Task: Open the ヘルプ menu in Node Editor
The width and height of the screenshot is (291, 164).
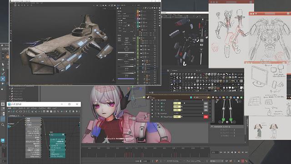Action: click(55, 108)
